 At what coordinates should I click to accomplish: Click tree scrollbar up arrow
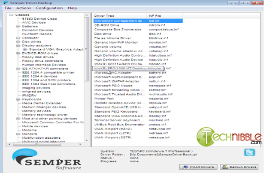(87, 15)
